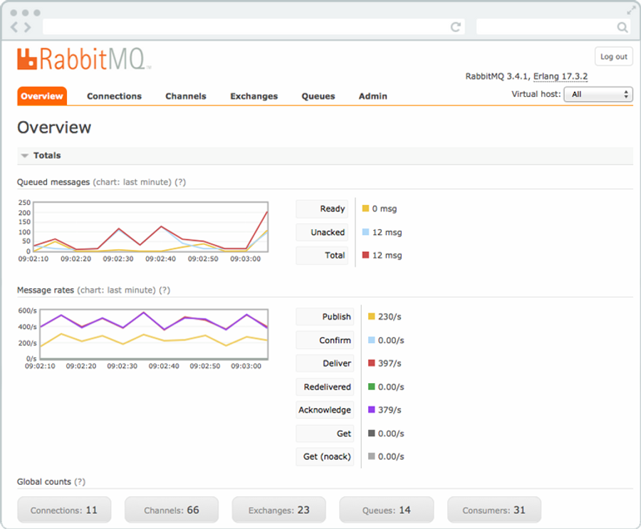641x529 pixels.
Task: Click the Ready legend label
Action: tap(322, 209)
